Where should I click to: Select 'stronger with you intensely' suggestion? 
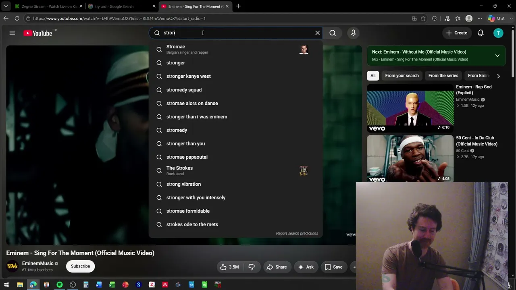[x=236, y=197]
